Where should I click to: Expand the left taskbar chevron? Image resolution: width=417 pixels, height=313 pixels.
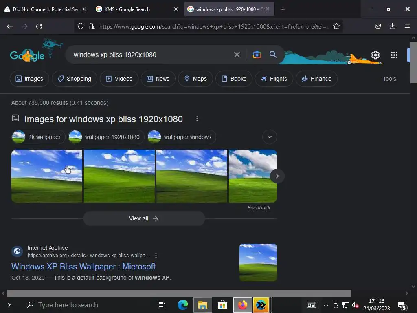pos(9,305)
